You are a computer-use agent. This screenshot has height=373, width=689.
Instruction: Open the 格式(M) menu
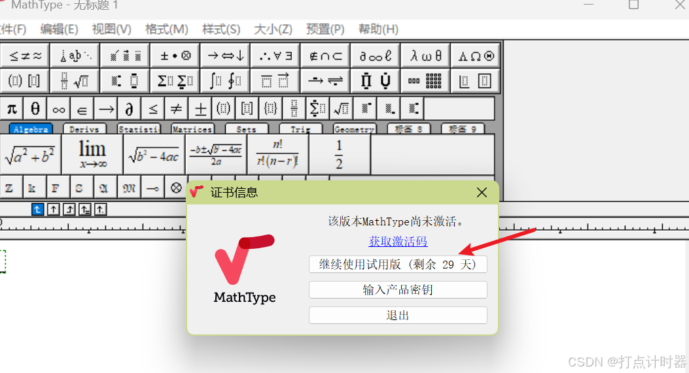[167, 29]
